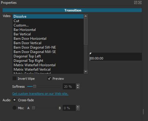
Task: Select the Cross-fade audio option
Action: click(x=14, y=100)
